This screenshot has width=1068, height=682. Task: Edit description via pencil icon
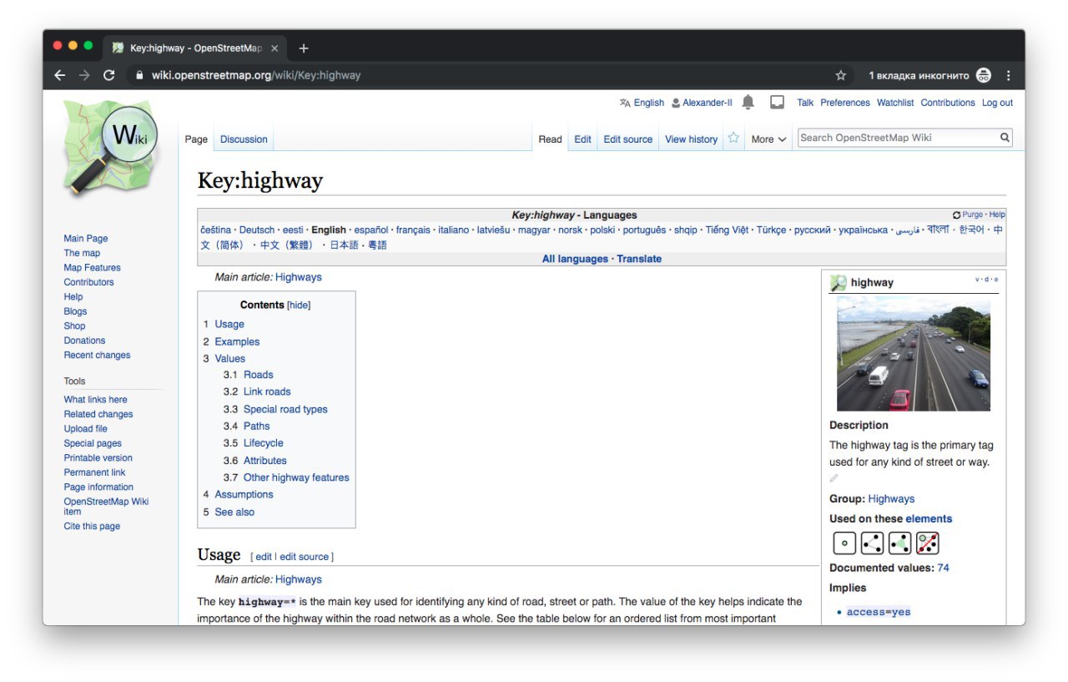(x=834, y=478)
